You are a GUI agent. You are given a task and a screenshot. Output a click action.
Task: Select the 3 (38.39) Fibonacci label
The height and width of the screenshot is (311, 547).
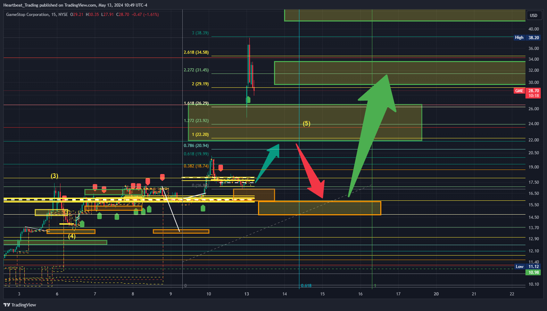[200, 33]
